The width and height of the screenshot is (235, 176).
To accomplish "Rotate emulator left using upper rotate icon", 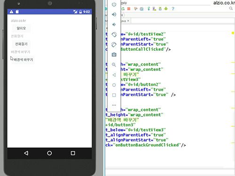I will coord(114,34).
